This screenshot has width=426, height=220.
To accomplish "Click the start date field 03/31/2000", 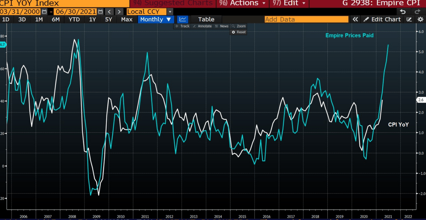I will coord(21,12).
